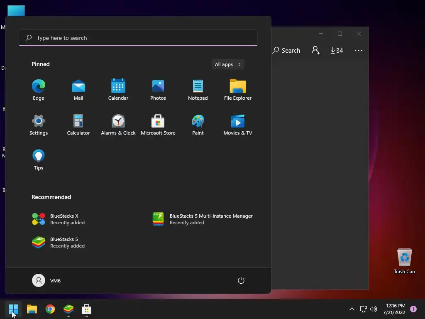Viewport: 425px width, 319px height.
Task: Launch Calculator
Action: coord(78,125)
